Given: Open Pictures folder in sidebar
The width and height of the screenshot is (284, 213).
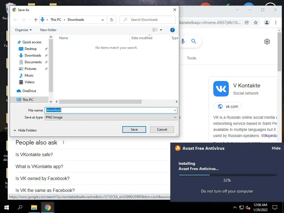Looking at the screenshot, I should click(31, 69).
